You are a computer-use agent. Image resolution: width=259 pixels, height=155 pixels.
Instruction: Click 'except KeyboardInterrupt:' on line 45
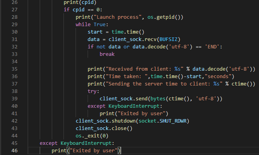[x=77, y=143]
